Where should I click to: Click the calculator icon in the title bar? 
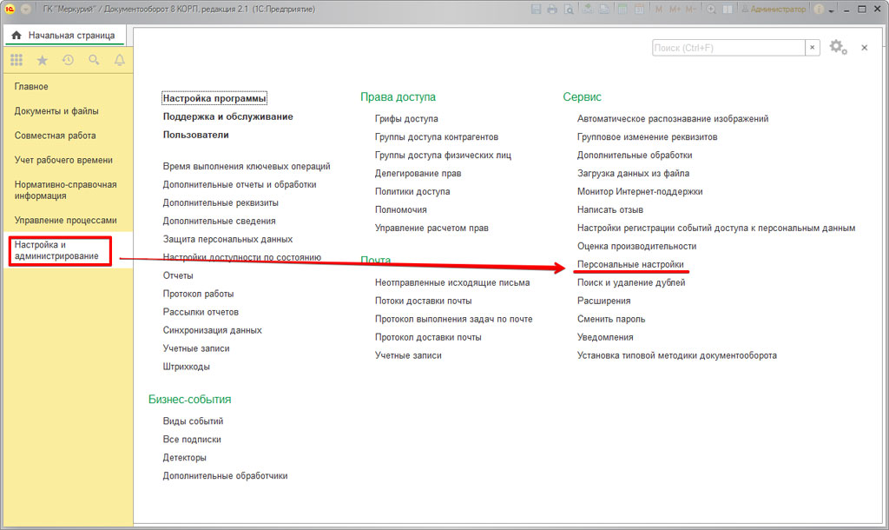pyautogui.click(x=623, y=9)
